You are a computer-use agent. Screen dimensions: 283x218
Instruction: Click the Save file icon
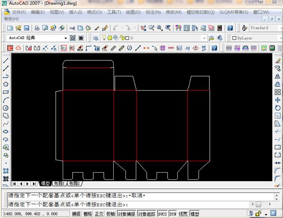coord(26,29)
